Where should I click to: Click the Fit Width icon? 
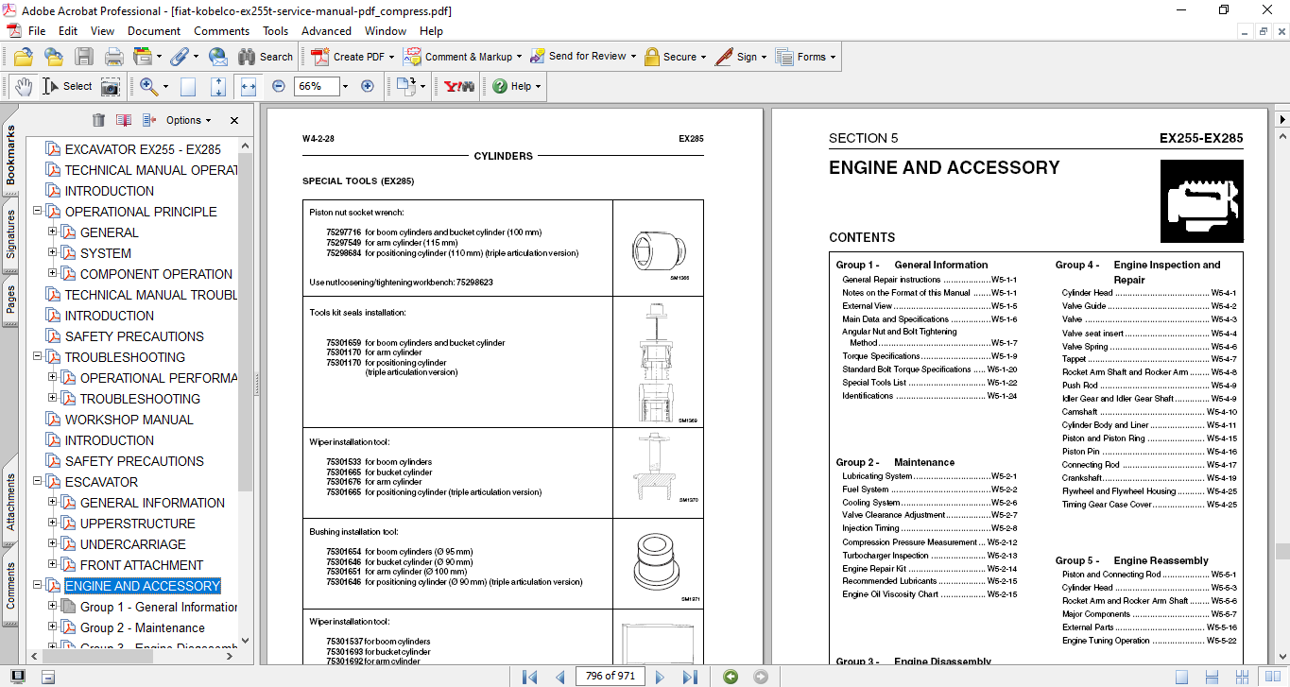tap(249, 86)
